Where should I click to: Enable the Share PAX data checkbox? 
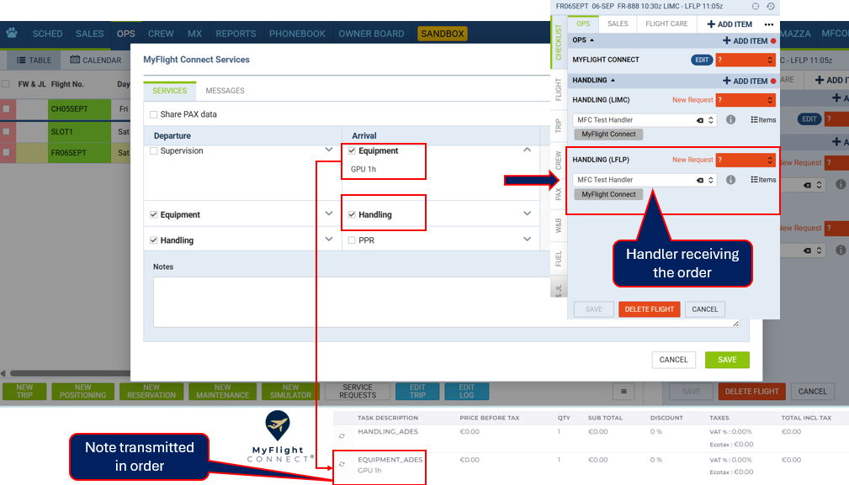(153, 114)
